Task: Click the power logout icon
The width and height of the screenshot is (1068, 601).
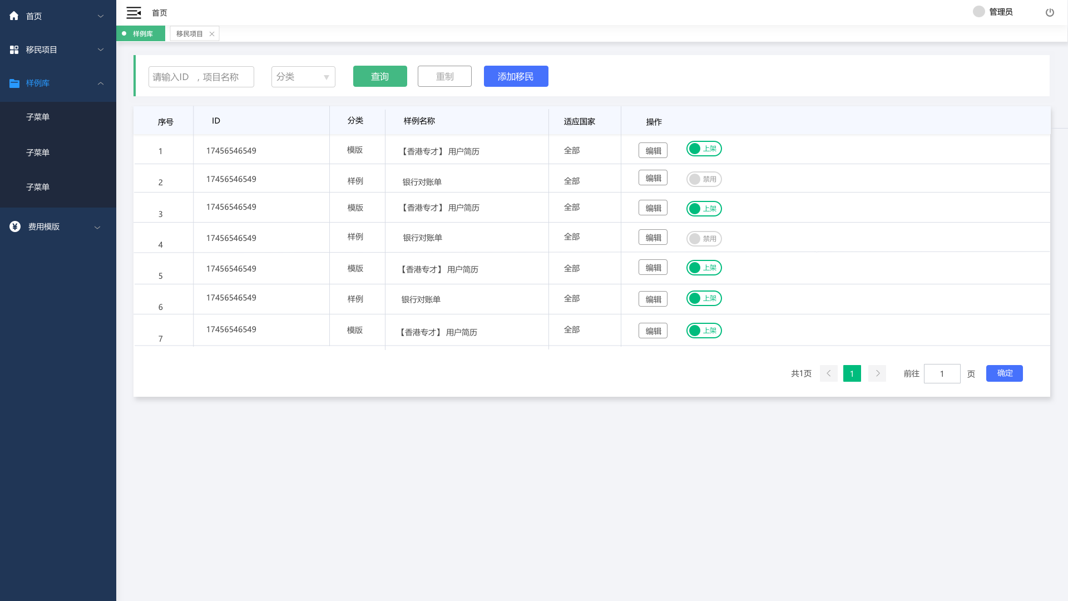Action: [x=1050, y=12]
